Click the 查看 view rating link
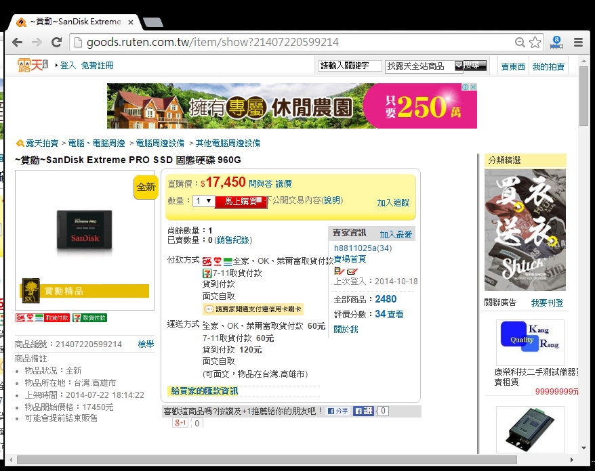The image size is (595, 471). pyautogui.click(x=395, y=314)
